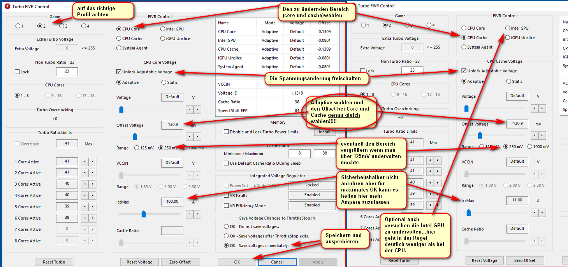
Task: Enable Disable and Lock Turbo Power Limits
Action: pos(227,132)
